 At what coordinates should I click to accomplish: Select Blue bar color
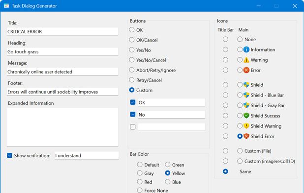(x=168, y=182)
